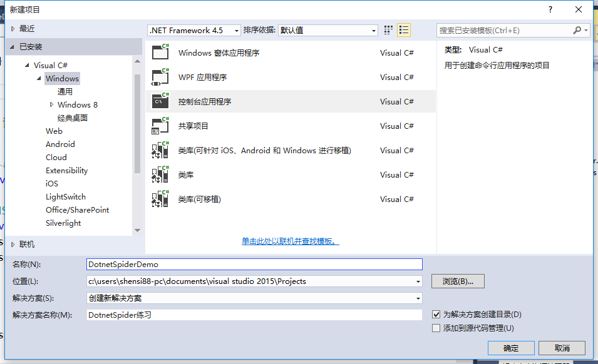Click the 搜索已安装模板 search box

tap(505, 31)
